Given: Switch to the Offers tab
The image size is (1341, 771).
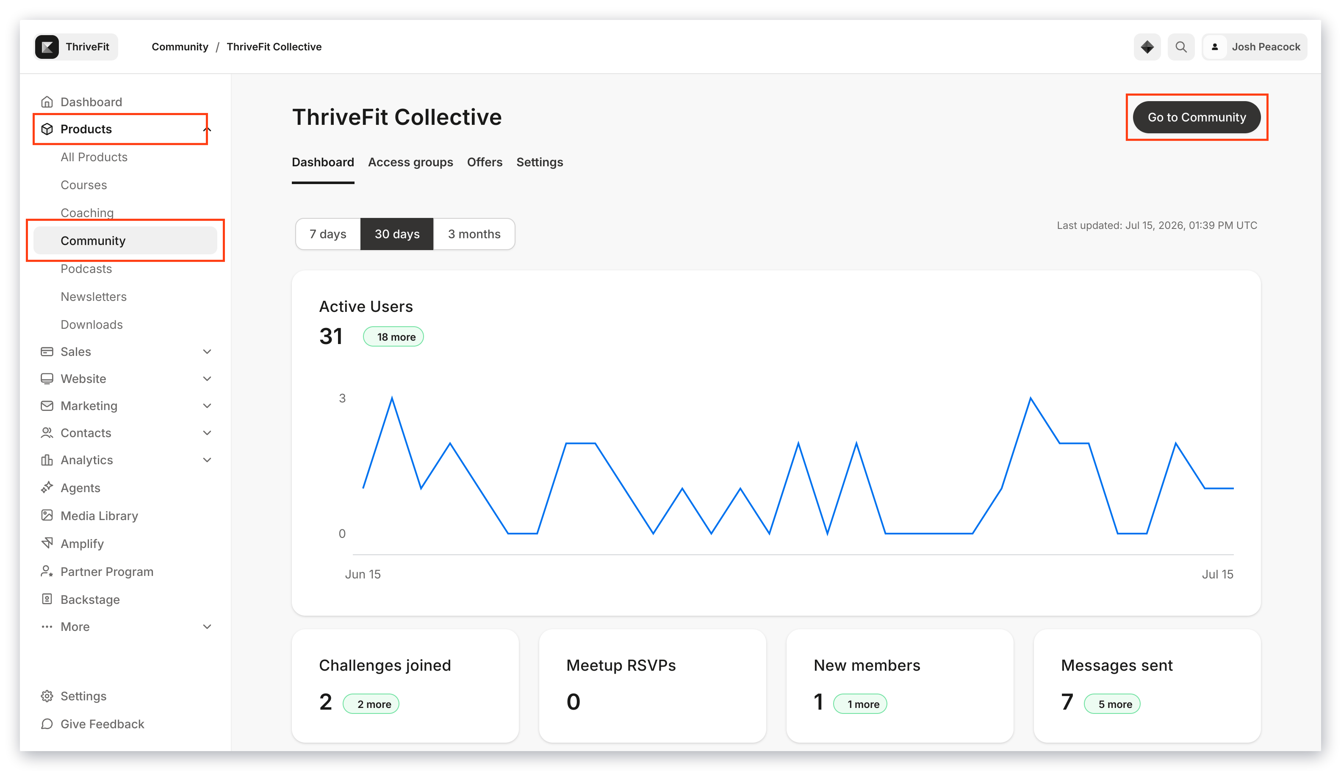Looking at the screenshot, I should pyautogui.click(x=485, y=162).
